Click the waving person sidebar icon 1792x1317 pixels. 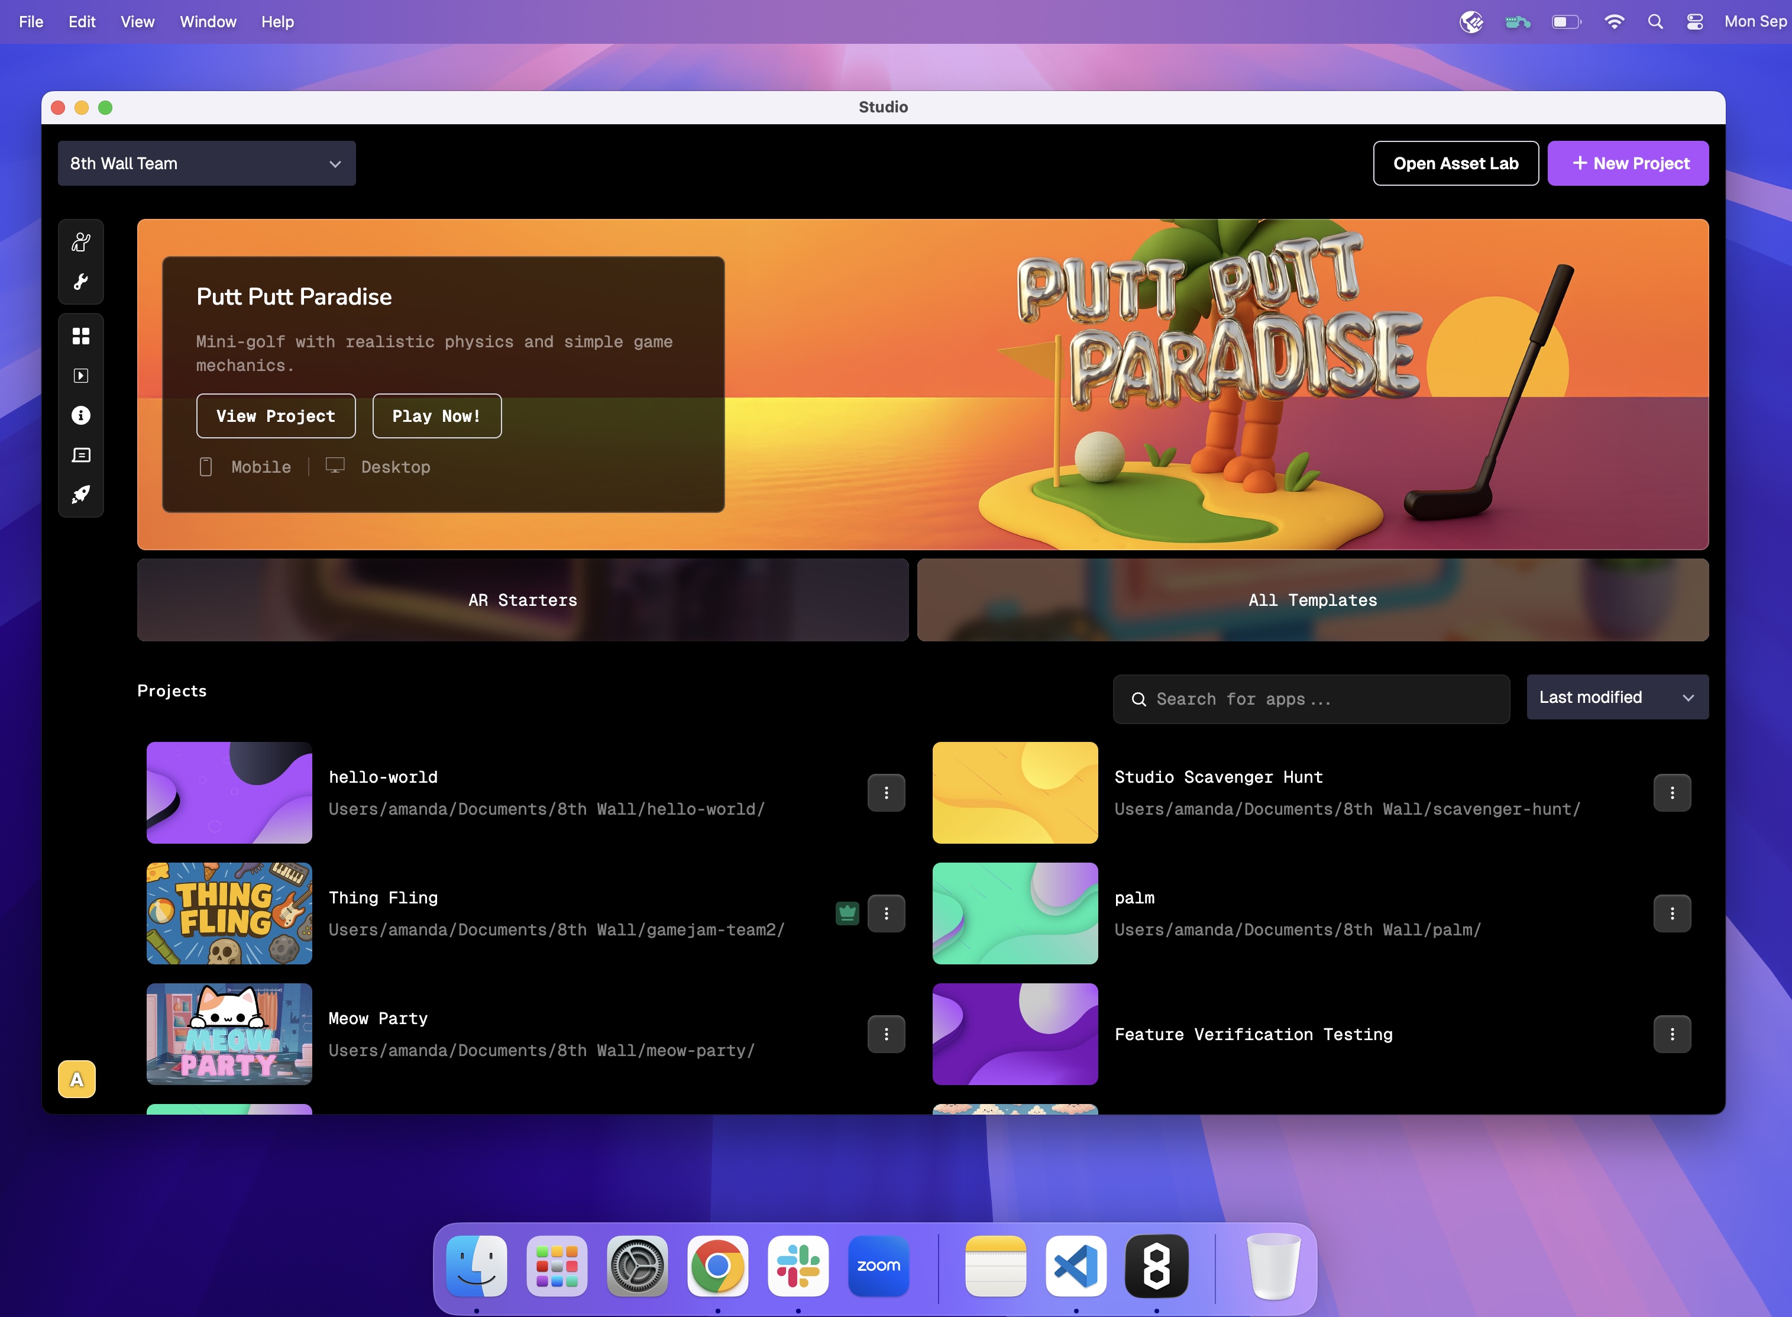tap(80, 243)
